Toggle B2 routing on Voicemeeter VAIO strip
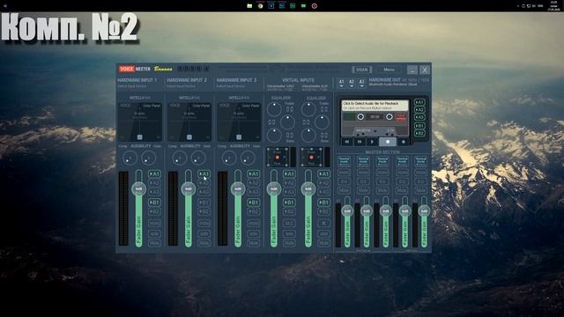 tap(289, 211)
